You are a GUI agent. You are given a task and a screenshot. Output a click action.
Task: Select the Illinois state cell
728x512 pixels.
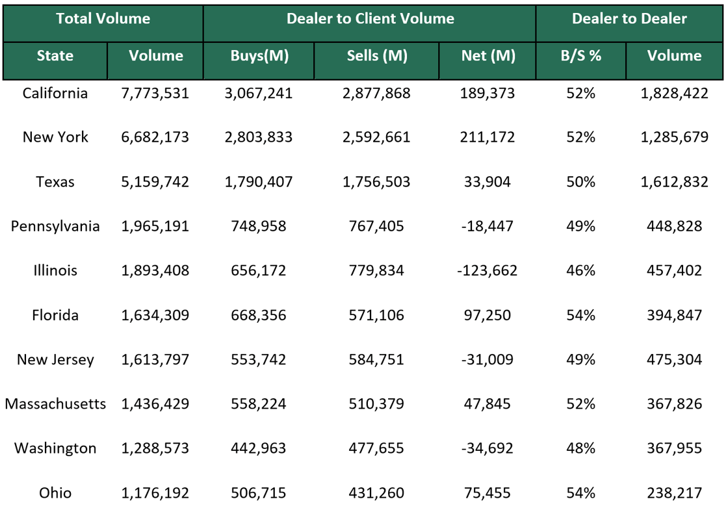click(55, 271)
